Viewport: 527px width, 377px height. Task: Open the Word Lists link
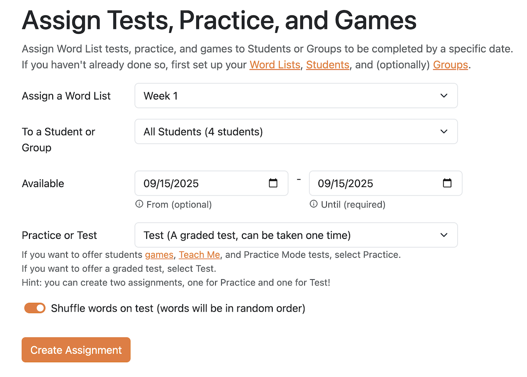tap(274, 64)
